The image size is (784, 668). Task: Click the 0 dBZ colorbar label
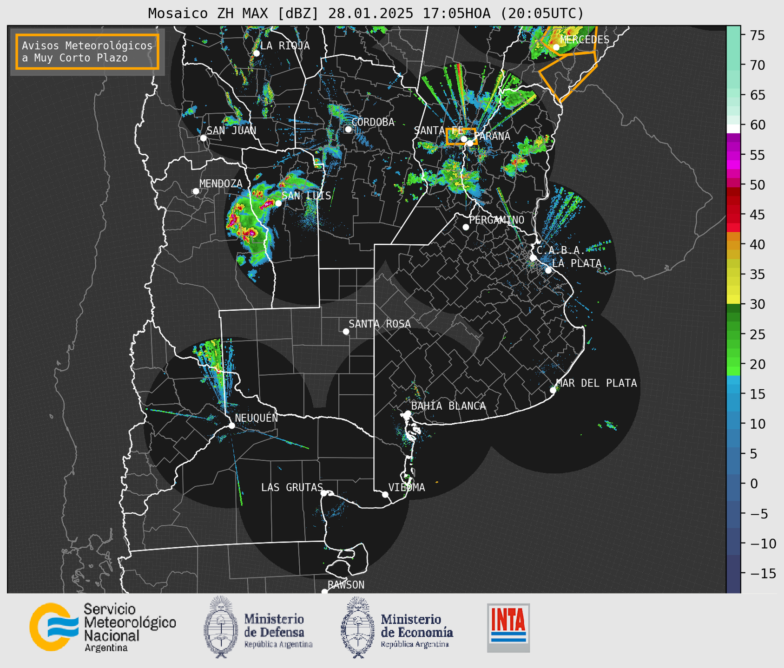[x=753, y=484]
